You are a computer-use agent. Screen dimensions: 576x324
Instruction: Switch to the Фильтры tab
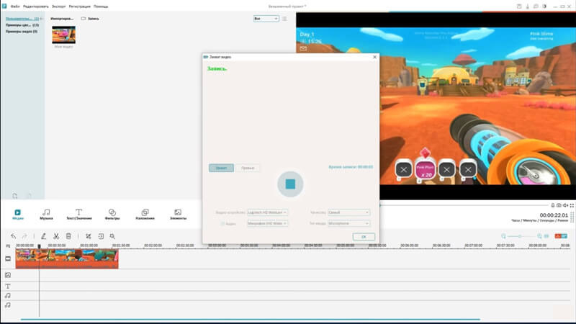tap(112, 215)
